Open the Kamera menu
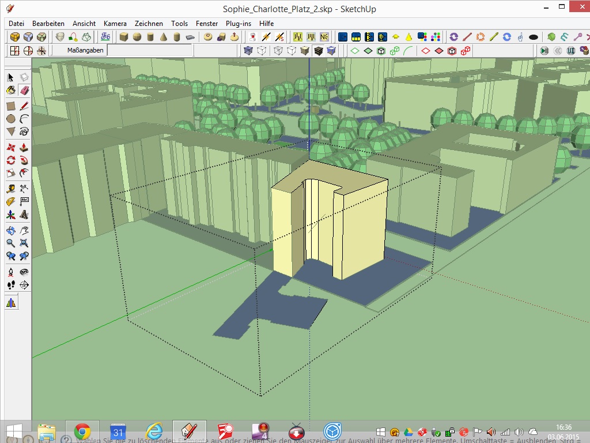This screenshot has height=443, width=590. pos(115,24)
